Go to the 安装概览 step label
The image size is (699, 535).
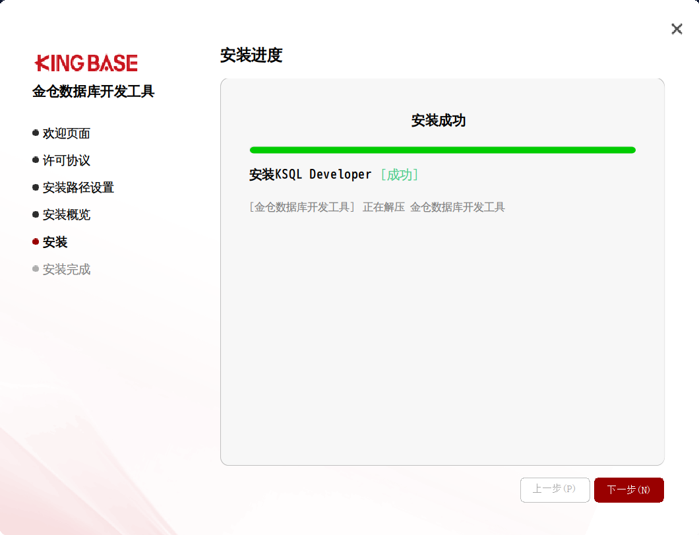(67, 215)
